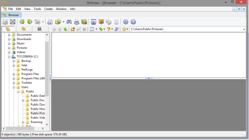This screenshot has width=249, height=140.
Task: Click the Rename icon
Action: tap(79, 29)
